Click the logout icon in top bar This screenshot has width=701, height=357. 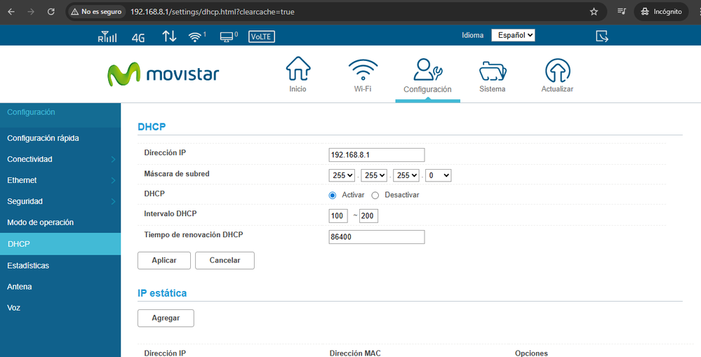point(601,36)
